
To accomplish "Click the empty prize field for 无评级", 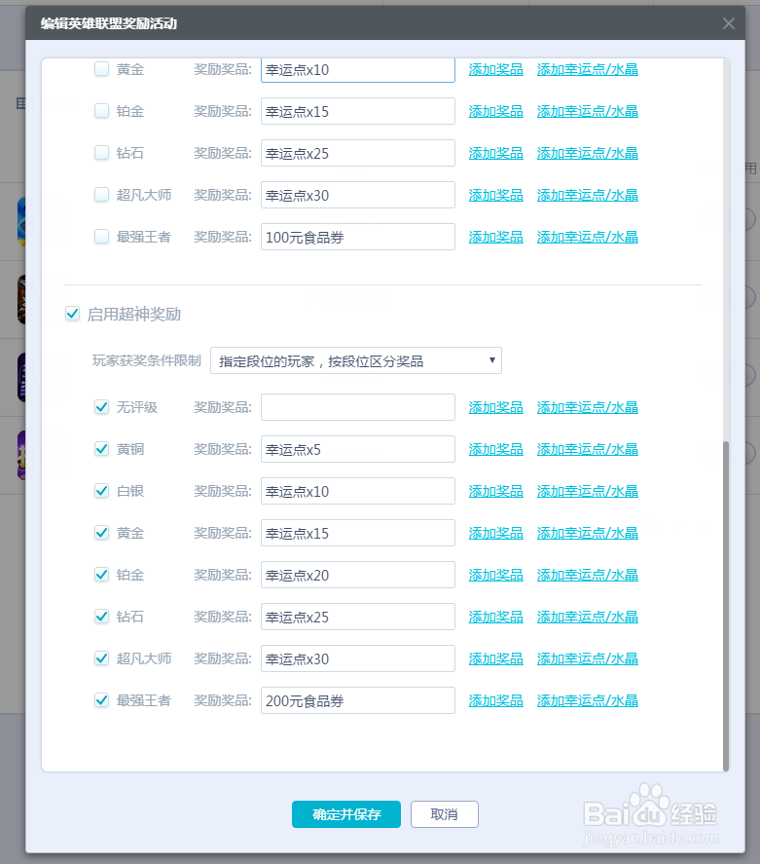I will (x=358, y=407).
